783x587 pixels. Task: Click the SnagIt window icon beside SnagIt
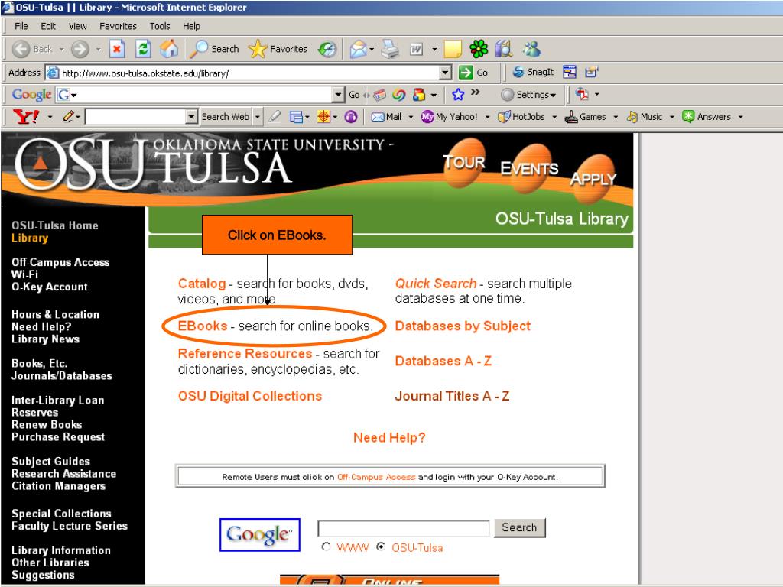[569, 73]
